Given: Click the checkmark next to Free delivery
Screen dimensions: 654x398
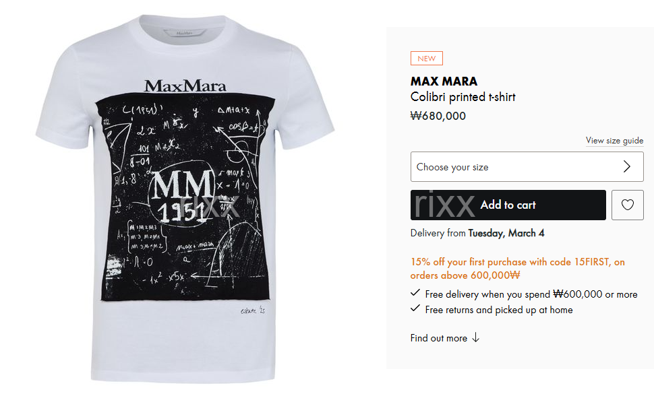Looking at the screenshot, I should point(415,293).
